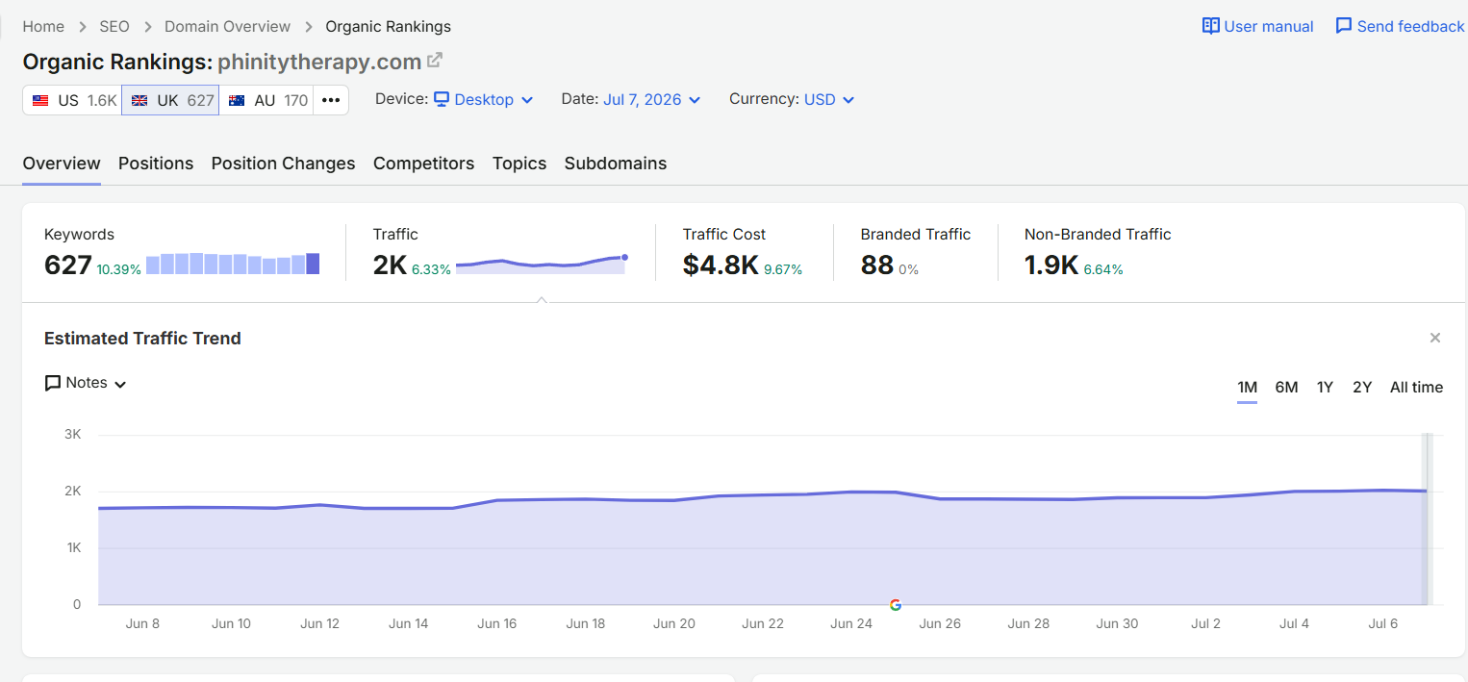
Task: Go to the Topics tab
Action: [519, 164]
